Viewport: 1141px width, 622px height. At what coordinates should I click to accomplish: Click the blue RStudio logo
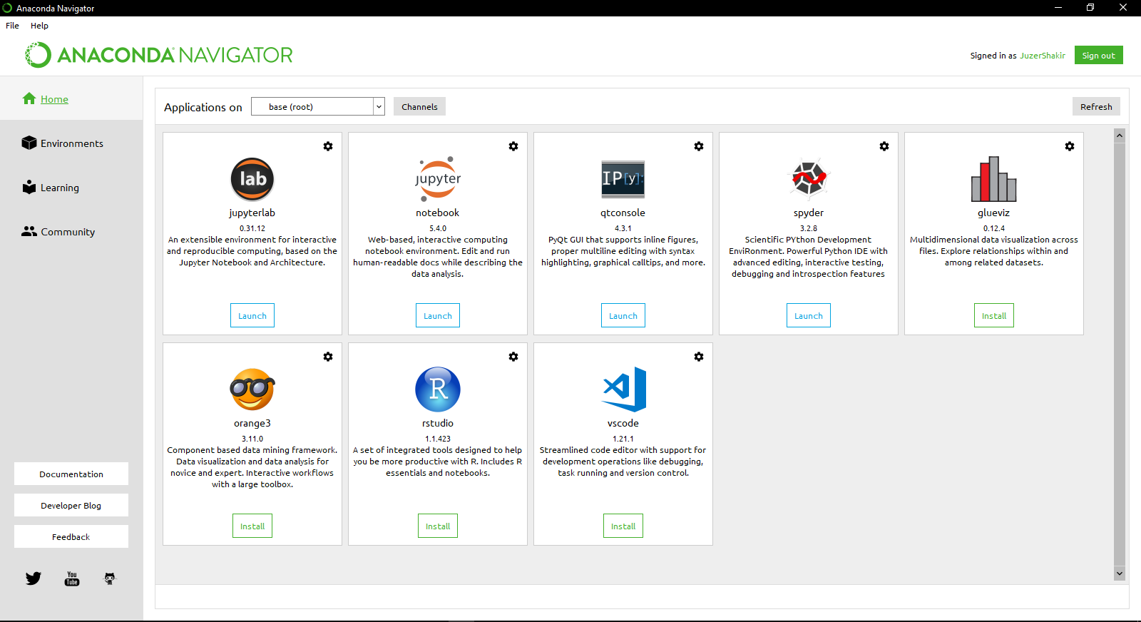click(x=438, y=389)
